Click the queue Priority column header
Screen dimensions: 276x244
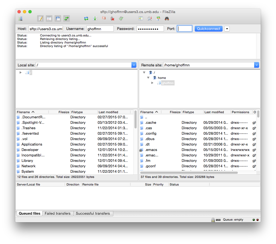pyautogui.click(x=160, y=184)
